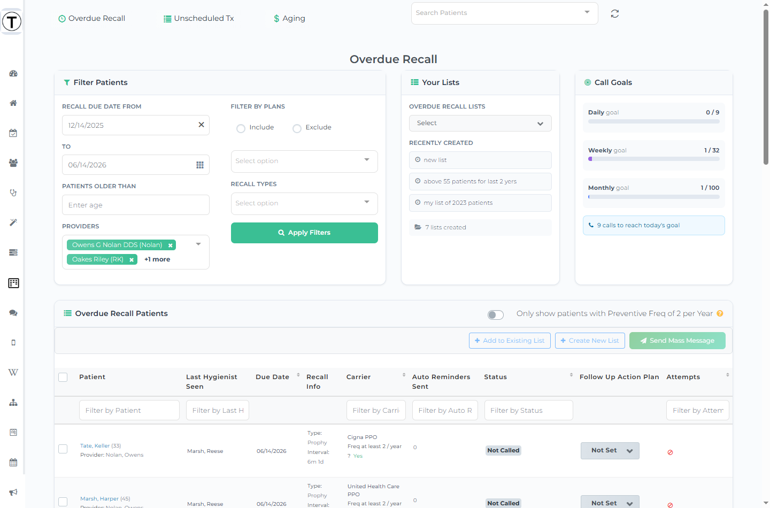The image size is (770, 508).
Task: Remove Oakes Riley (RK) provider tag
Action: pos(132,260)
